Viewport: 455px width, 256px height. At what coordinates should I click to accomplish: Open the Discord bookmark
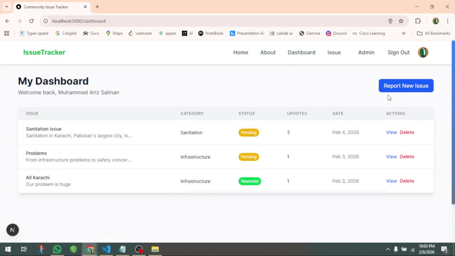pyautogui.click(x=336, y=33)
